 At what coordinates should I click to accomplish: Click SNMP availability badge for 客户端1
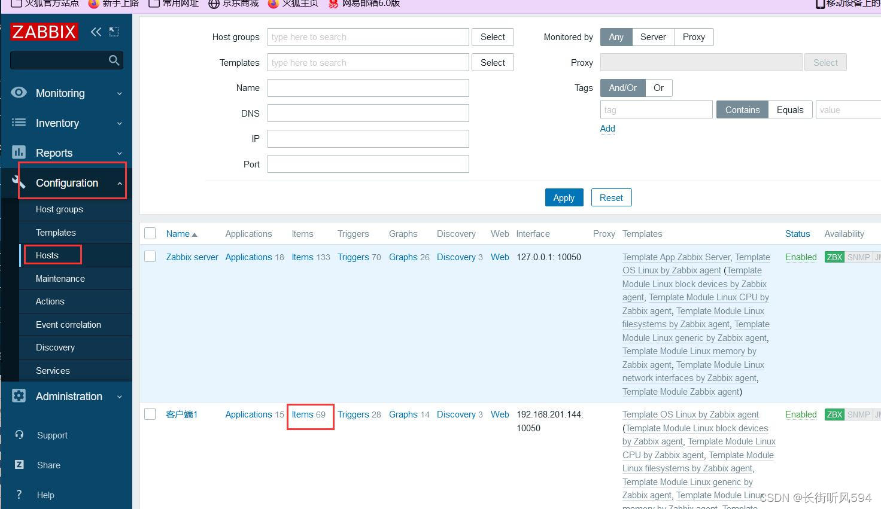tap(858, 414)
